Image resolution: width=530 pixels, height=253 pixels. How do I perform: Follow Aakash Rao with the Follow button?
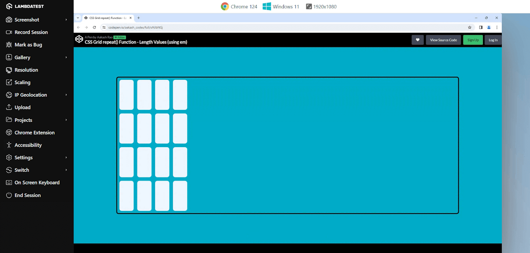pyautogui.click(x=119, y=37)
